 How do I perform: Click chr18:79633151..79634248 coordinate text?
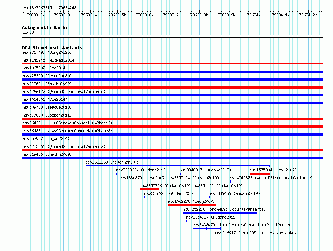tap(49, 8)
